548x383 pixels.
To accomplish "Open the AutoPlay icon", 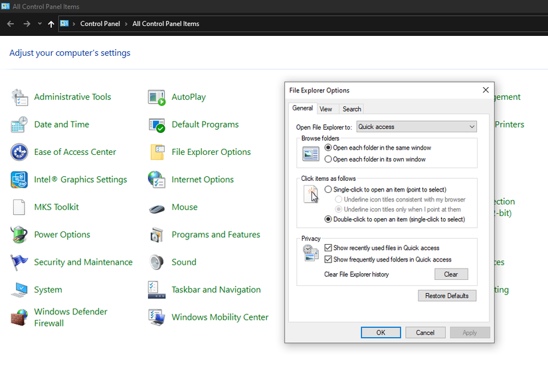I will tap(157, 97).
